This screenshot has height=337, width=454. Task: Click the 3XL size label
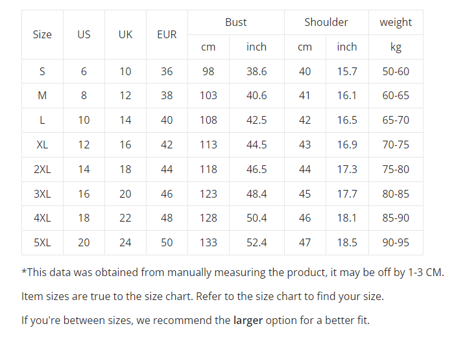42,194
